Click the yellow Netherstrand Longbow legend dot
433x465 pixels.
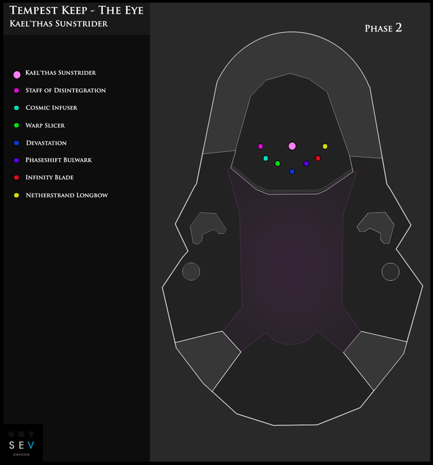pyautogui.click(x=17, y=195)
